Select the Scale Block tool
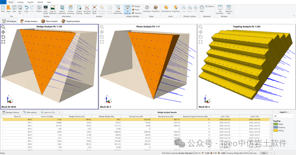Viewport: 296px width, 155px height. pos(94,10)
